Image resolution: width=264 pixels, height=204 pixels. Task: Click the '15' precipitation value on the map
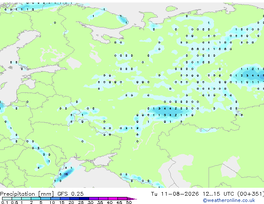pyautogui.click(x=66, y=174)
